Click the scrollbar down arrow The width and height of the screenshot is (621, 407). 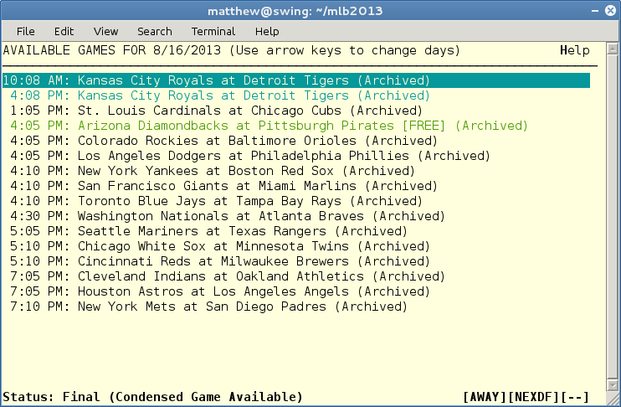613,384
